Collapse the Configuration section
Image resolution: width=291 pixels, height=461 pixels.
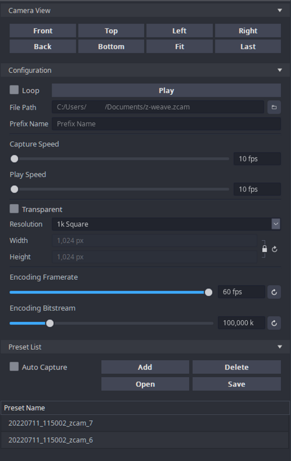(280, 70)
